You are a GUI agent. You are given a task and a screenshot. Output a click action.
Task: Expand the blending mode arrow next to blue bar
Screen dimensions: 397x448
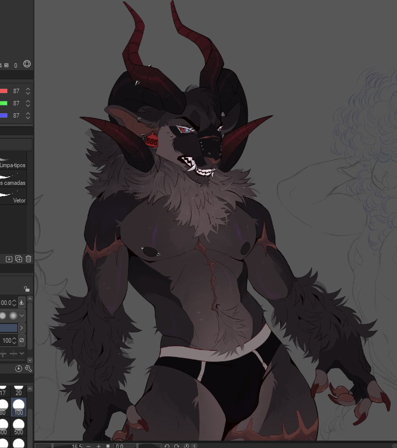[x=22, y=328]
